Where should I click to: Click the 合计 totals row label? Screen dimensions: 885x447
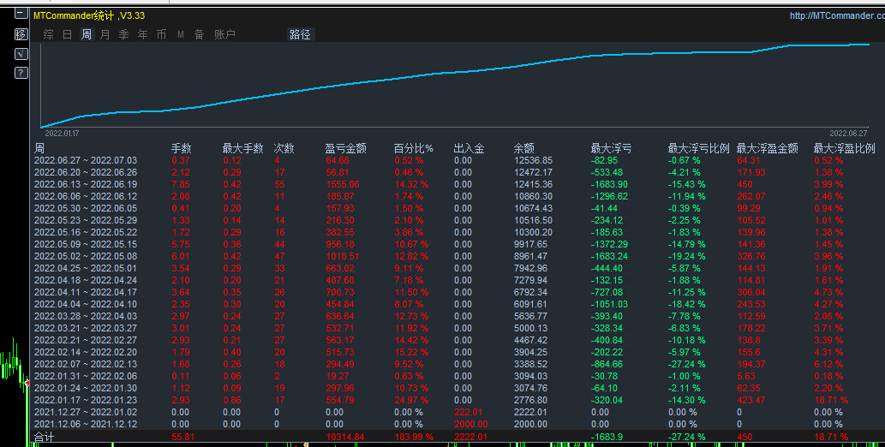(44, 437)
